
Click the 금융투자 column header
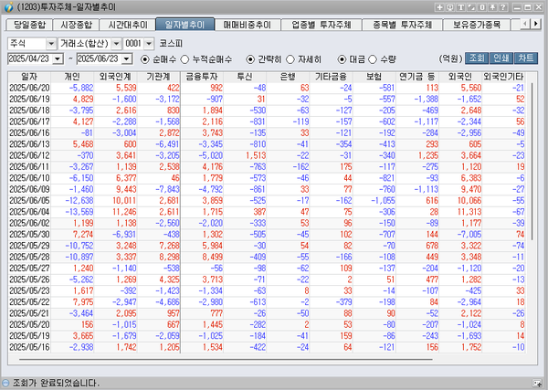(x=202, y=77)
